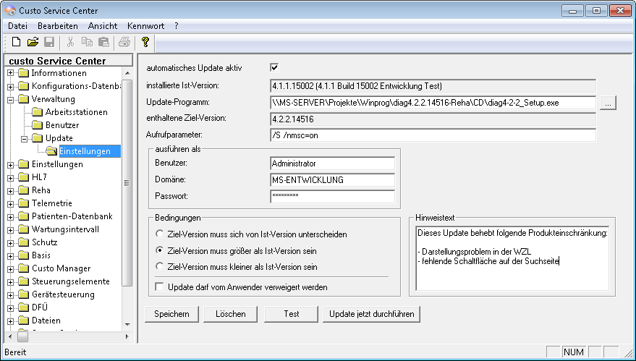Click the Paste clipboard toolbar icon
Screen dimensions: 636x361
click(104, 42)
